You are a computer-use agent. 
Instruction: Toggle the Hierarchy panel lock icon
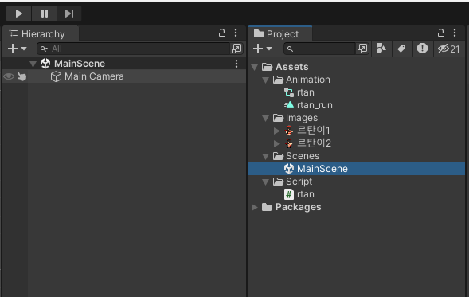(x=222, y=33)
